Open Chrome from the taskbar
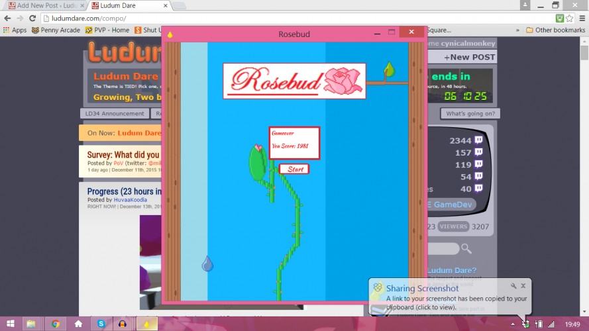 (x=56, y=324)
